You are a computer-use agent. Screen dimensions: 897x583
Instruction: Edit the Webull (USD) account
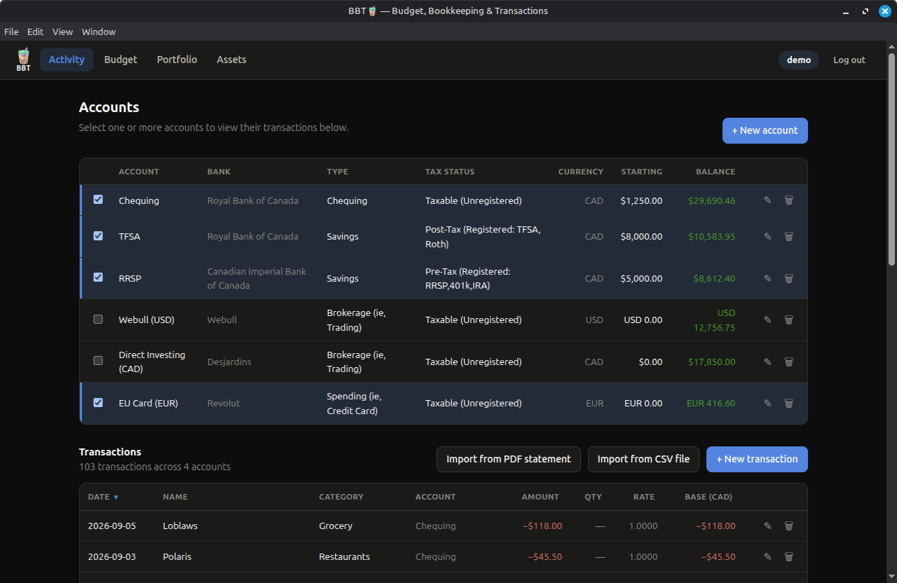pos(767,320)
